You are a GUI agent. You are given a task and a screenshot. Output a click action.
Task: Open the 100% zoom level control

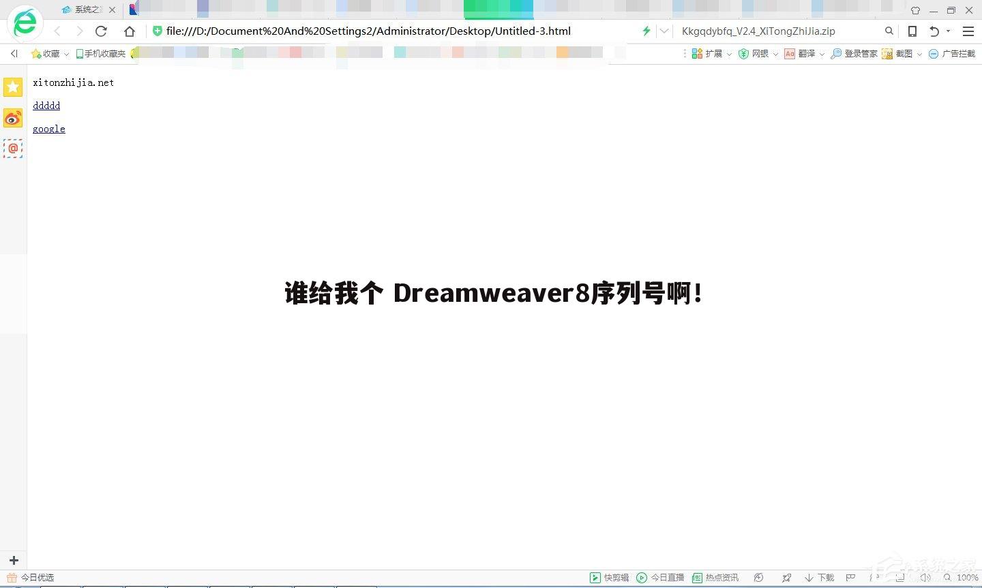962,578
